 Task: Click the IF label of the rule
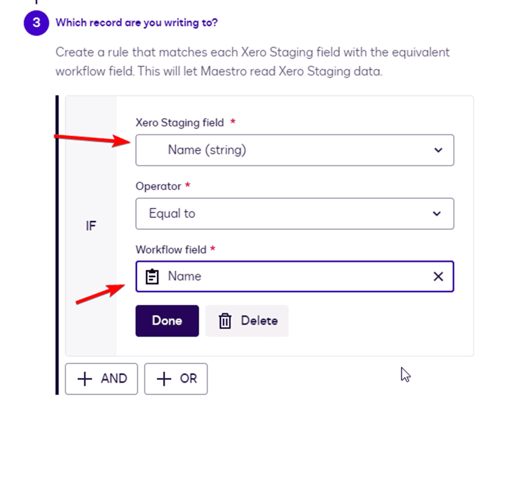point(91,226)
